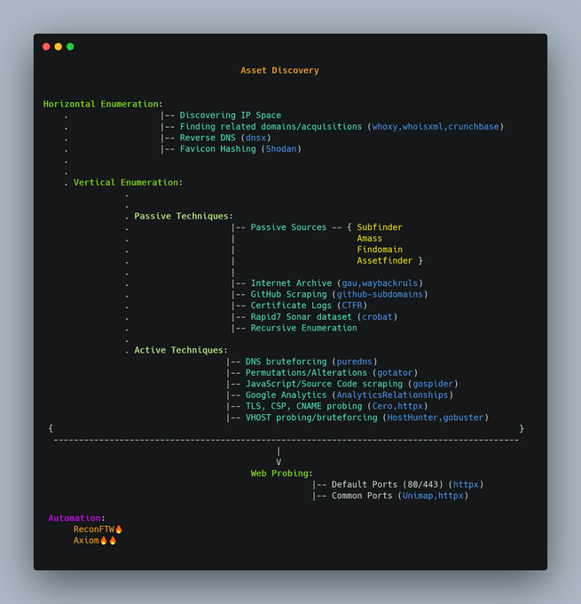581x604 pixels.
Task: Click the 'github-subdomains' tool name
Action: tap(380, 294)
